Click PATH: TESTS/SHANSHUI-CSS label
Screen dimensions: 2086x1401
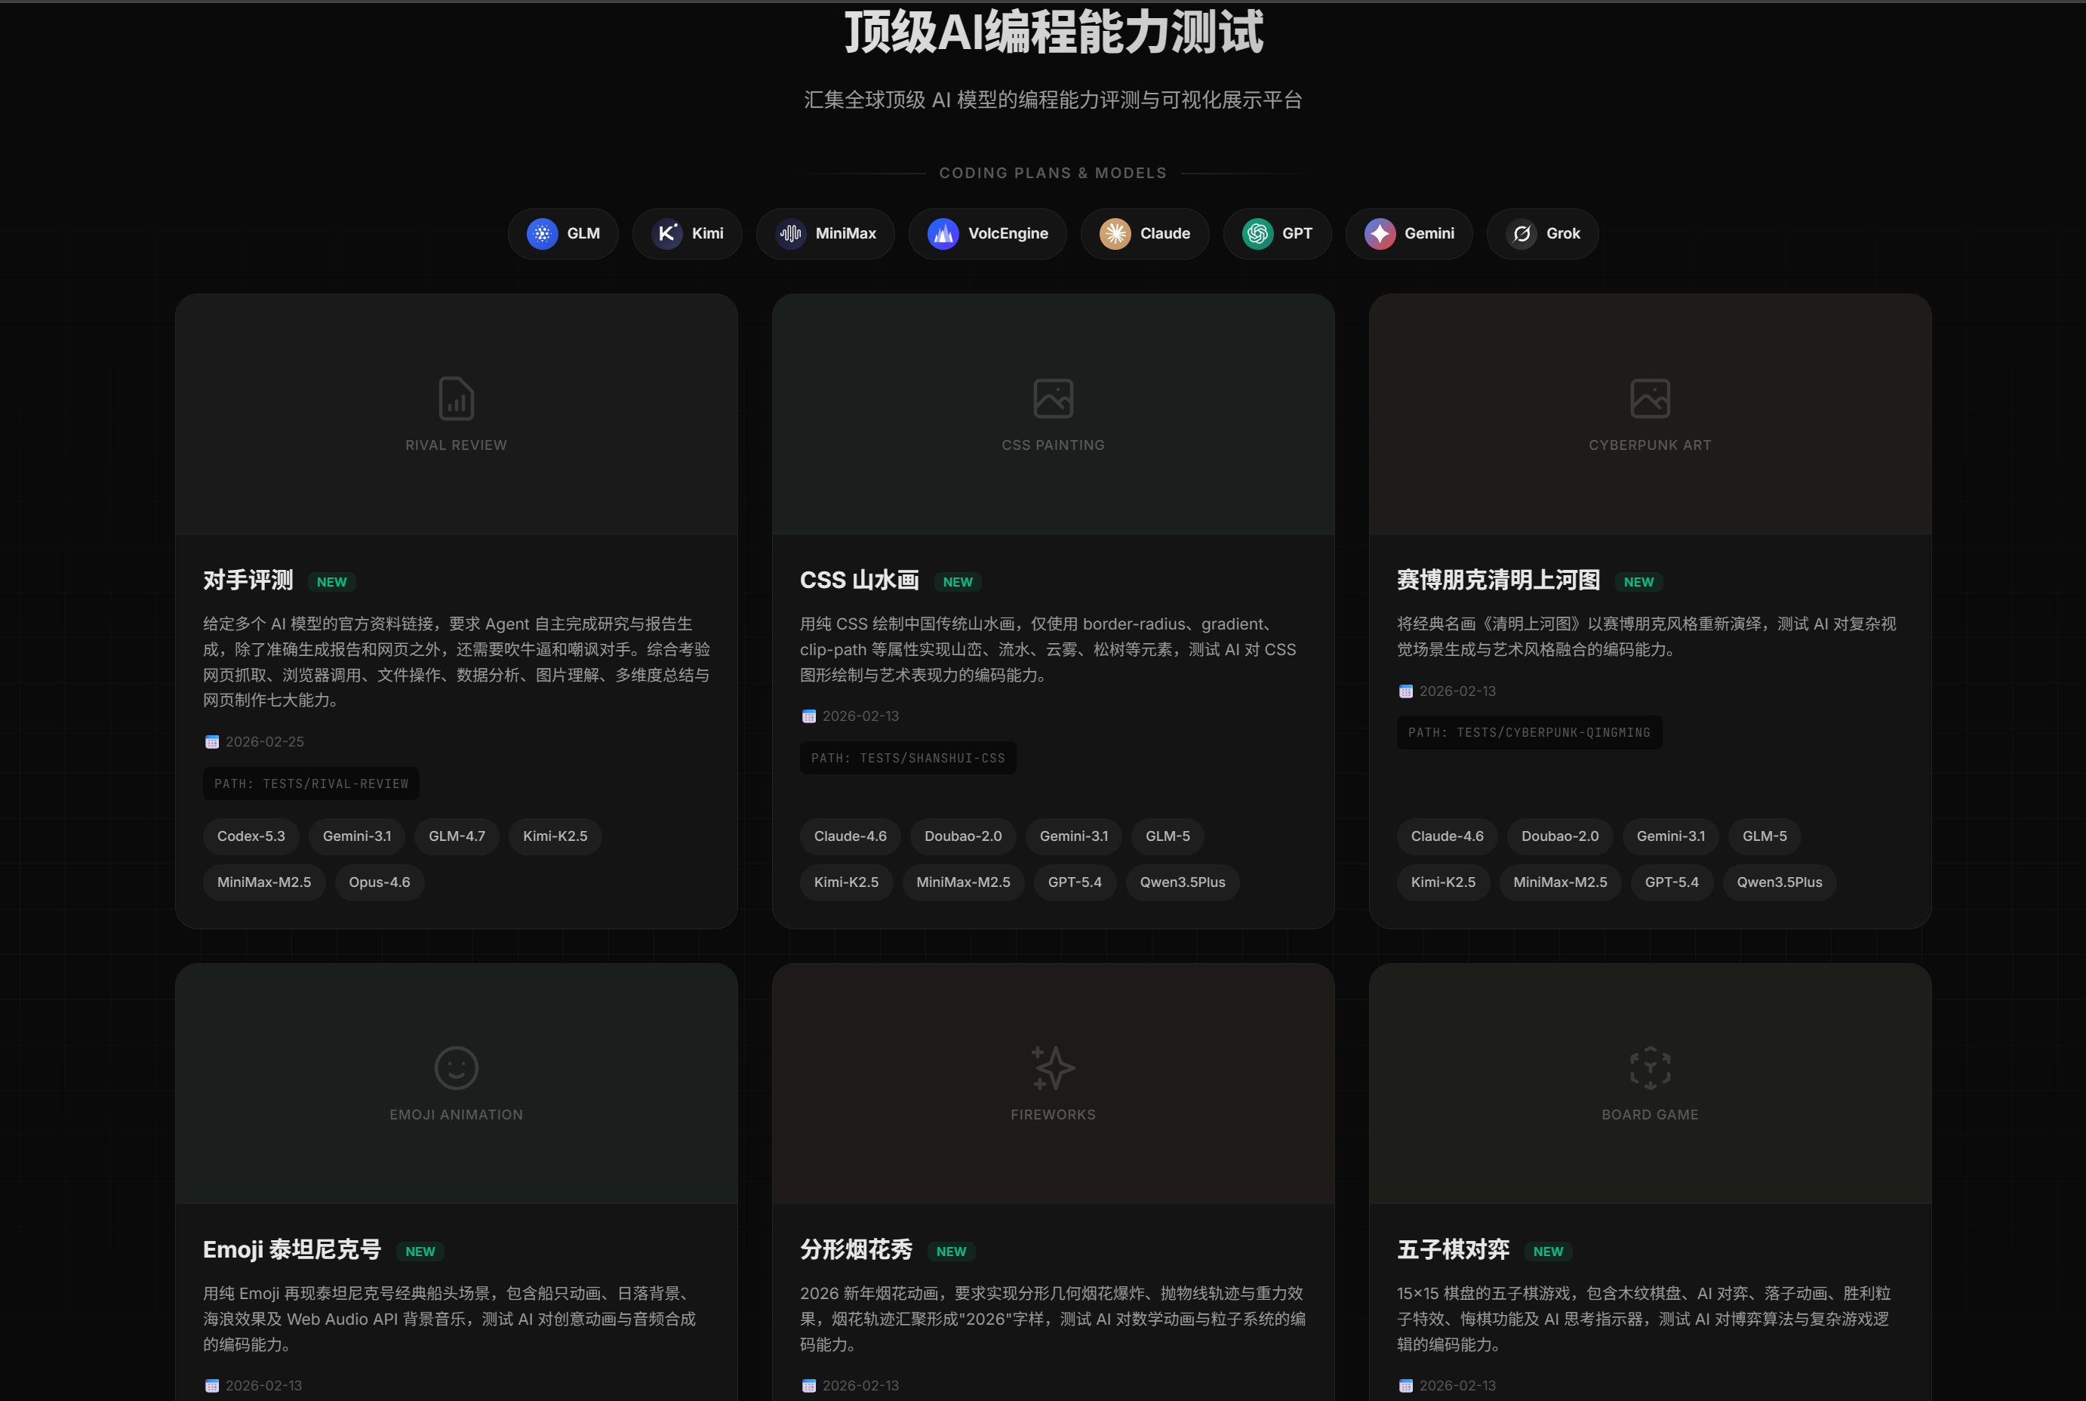(908, 758)
